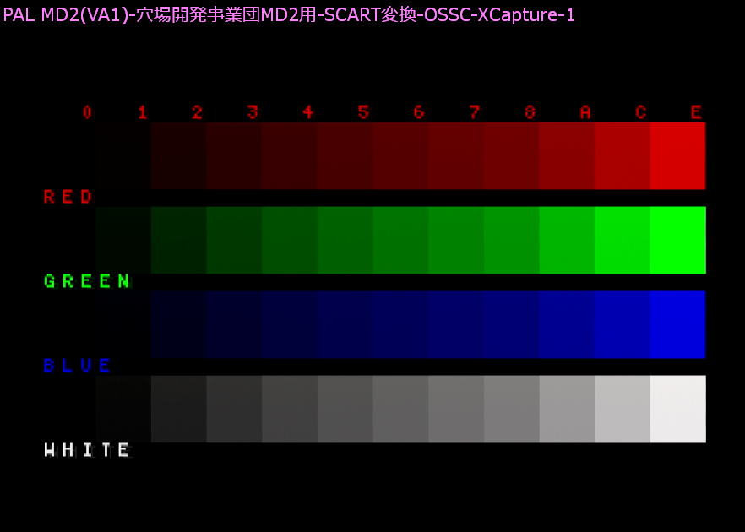Click the column label 8
The height and width of the screenshot is (532, 745).
coord(530,112)
